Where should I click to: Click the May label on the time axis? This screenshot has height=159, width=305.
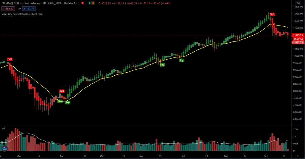tap(102, 156)
